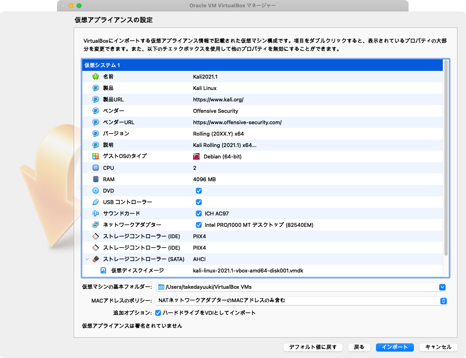Click the Debian swirl logo icon

196,156
